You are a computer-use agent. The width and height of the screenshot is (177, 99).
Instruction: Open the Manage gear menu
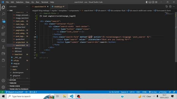[x=3, y=87]
